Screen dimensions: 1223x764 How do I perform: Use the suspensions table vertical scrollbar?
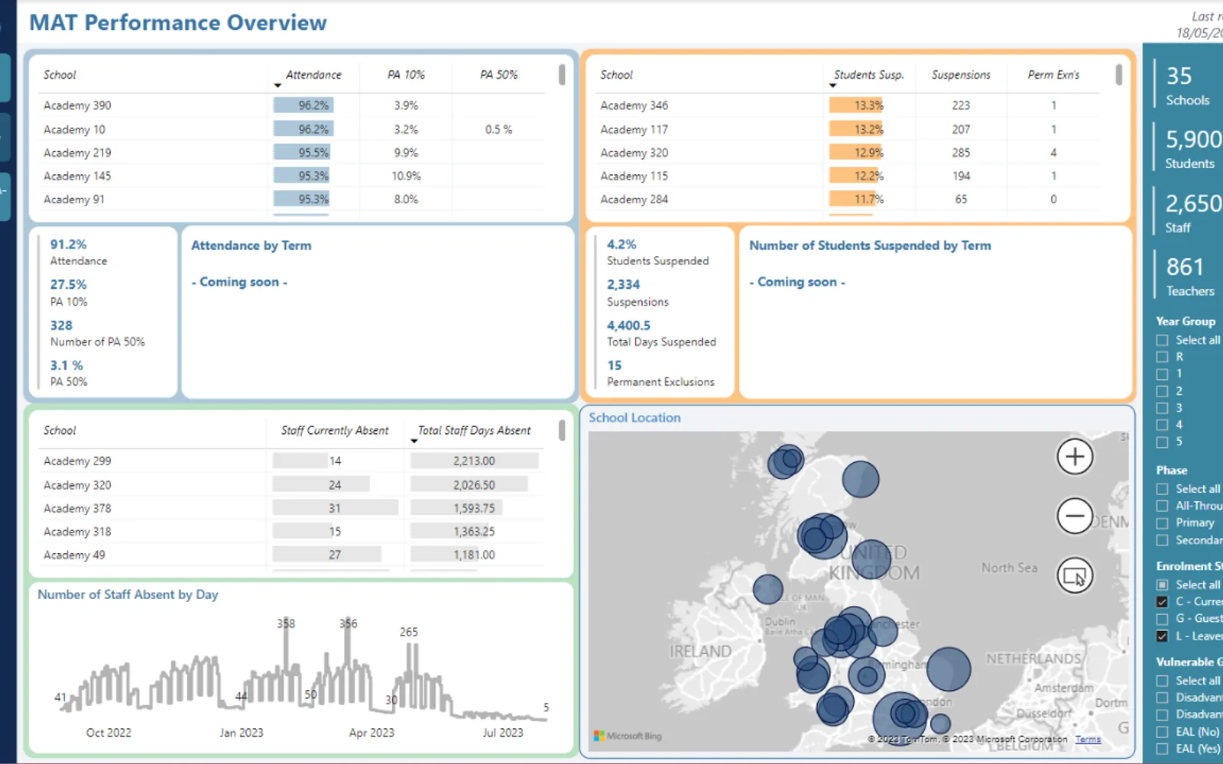point(1119,74)
